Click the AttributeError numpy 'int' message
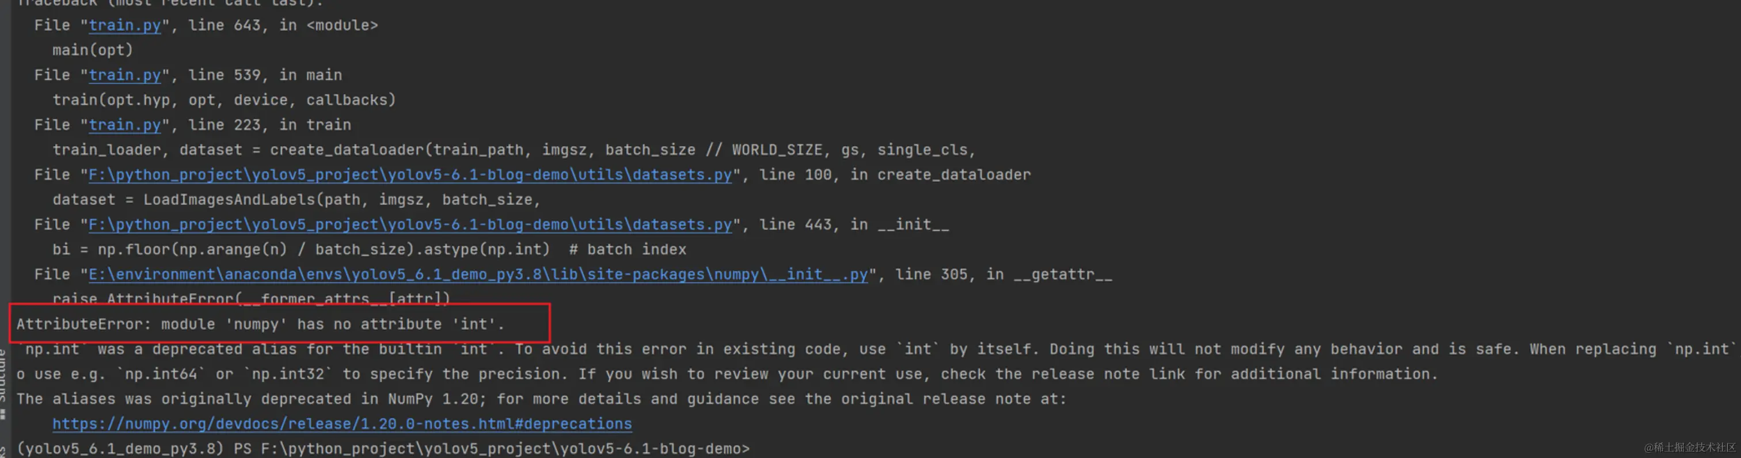Screen dimensions: 1741x458 260,325
